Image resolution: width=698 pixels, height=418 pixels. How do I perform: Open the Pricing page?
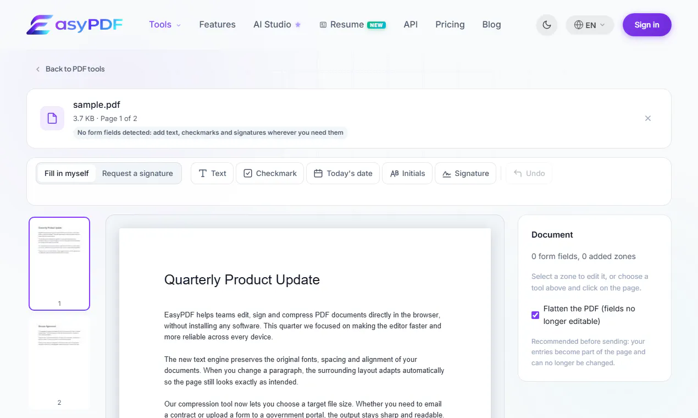coord(450,25)
